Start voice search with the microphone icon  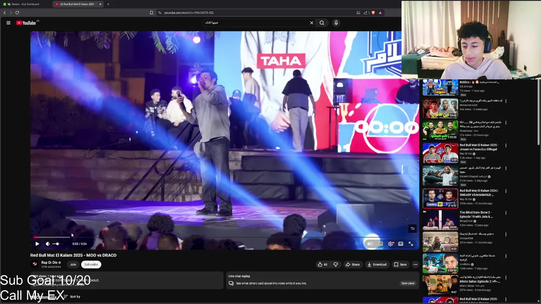pos(336,23)
